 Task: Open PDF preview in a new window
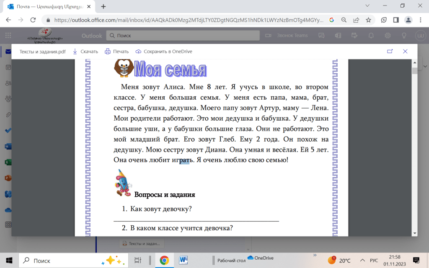click(390, 52)
